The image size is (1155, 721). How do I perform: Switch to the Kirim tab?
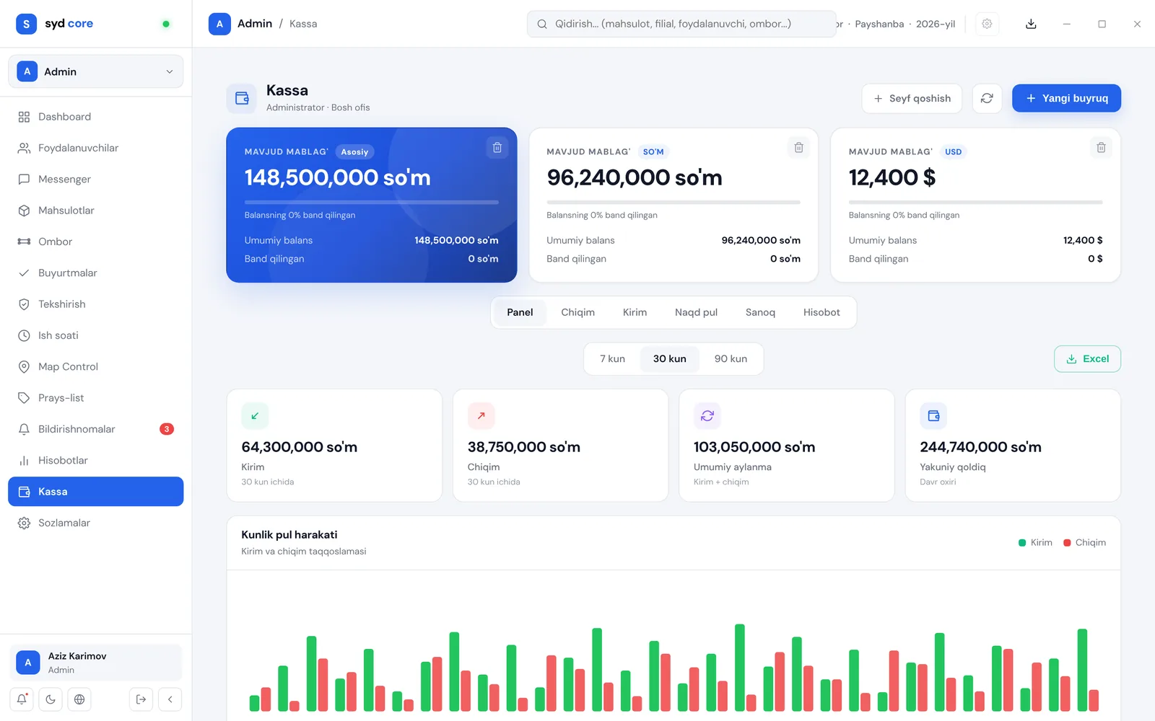[x=635, y=312]
